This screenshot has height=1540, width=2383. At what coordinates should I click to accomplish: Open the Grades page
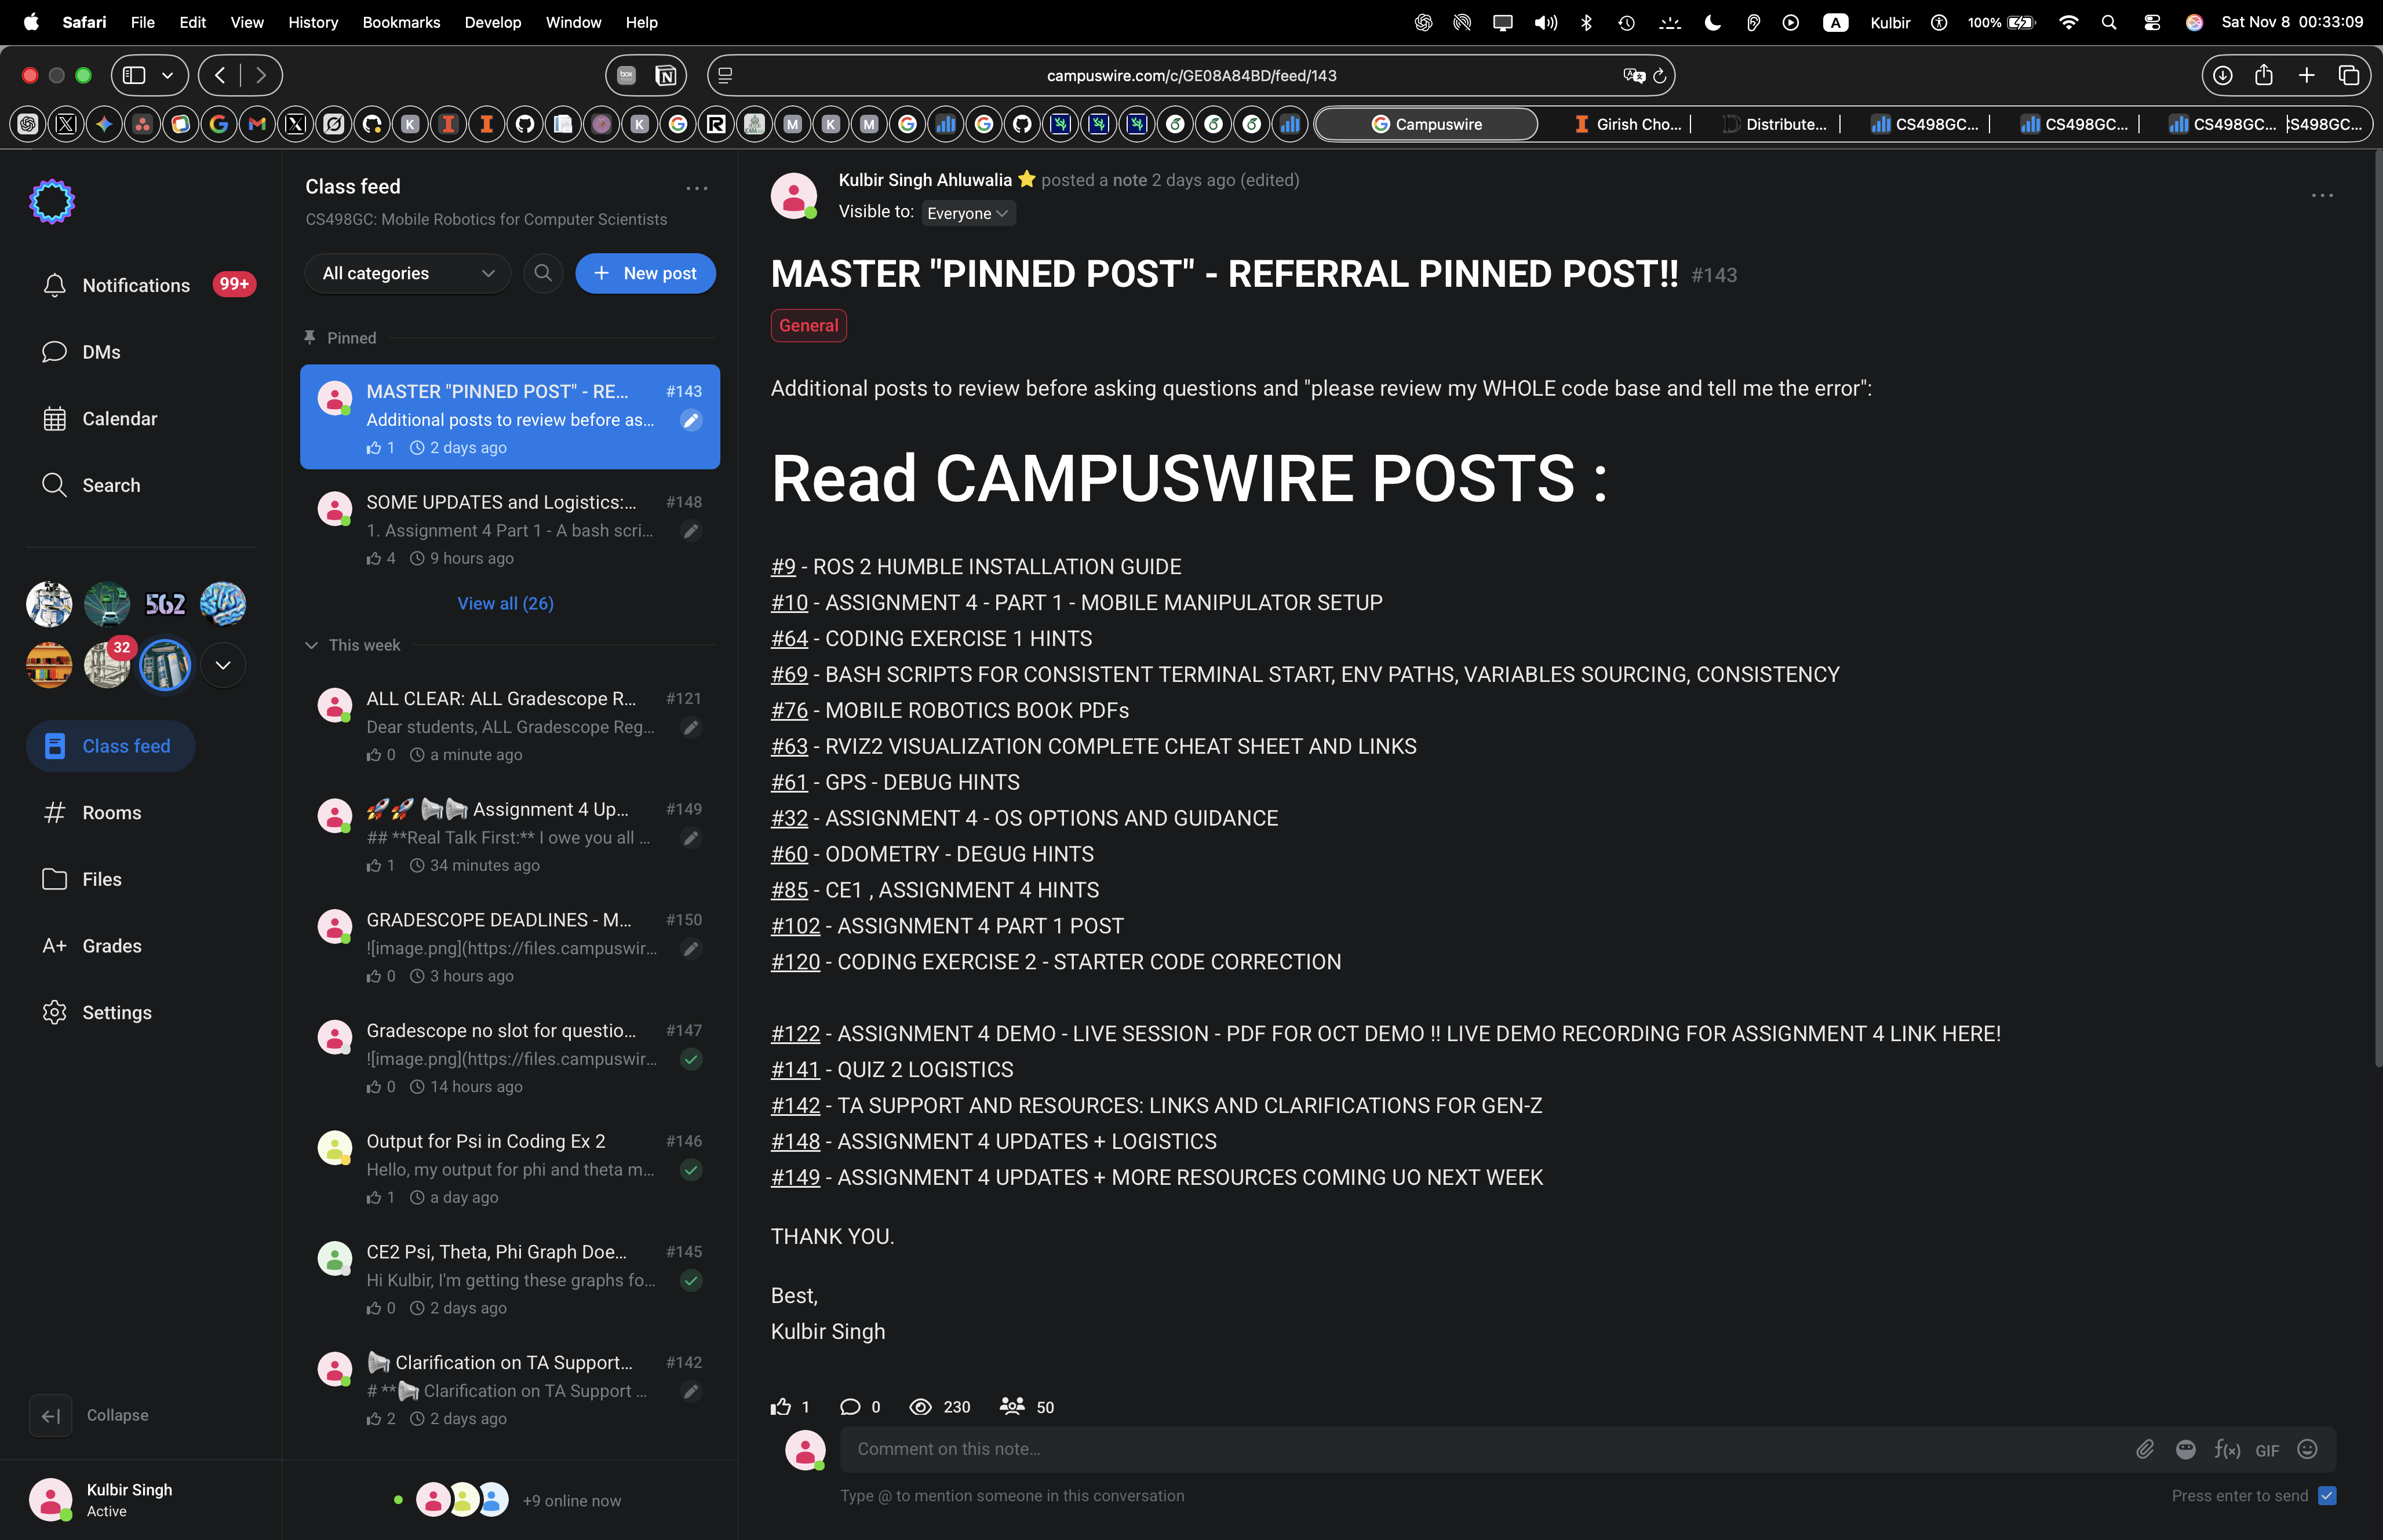(x=92, y=946)
